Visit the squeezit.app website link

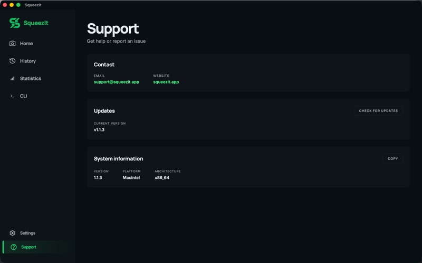coord(166,82)
